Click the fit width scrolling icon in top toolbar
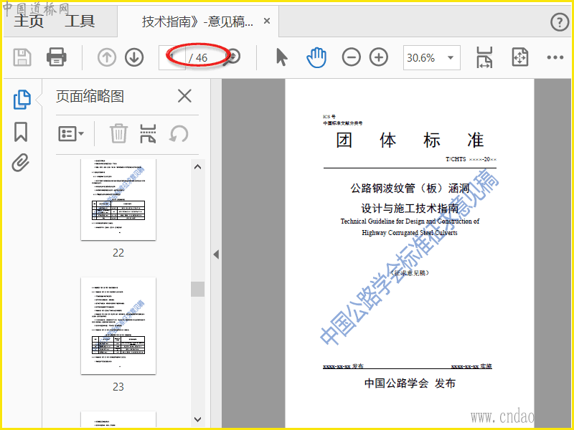This screenshot has width=574, height=430. point(484,57)
